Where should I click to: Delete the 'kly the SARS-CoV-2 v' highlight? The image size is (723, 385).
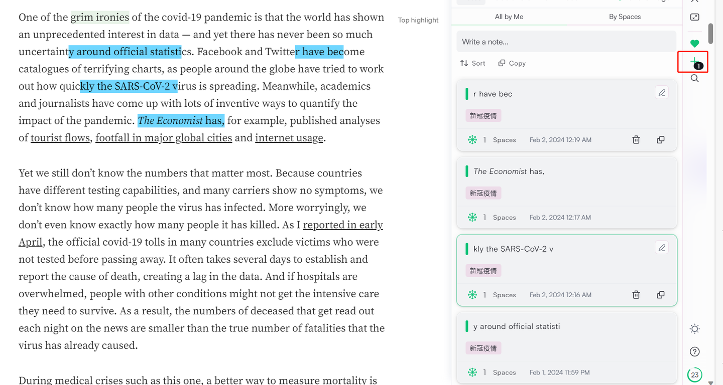[x=636, y=295]
